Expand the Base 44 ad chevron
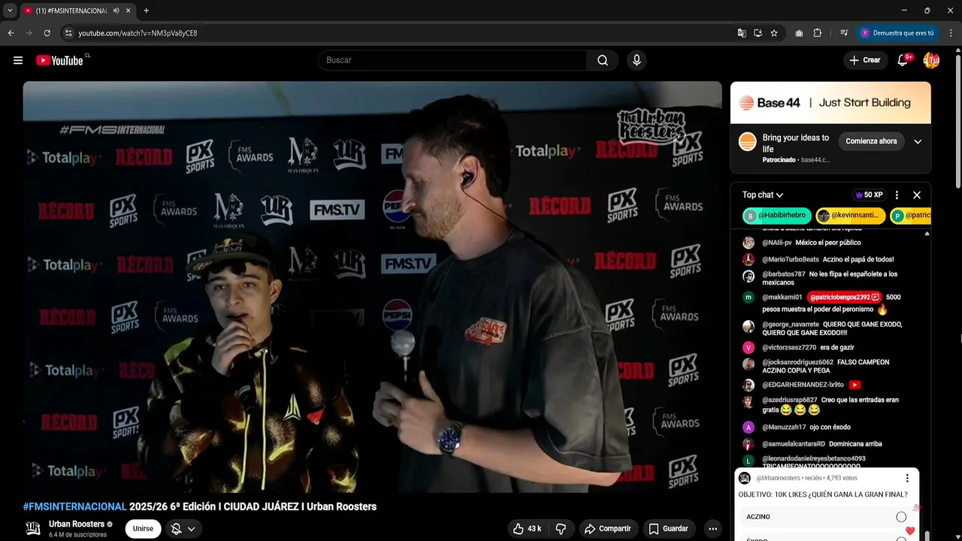This screenshot has width=962, height=541. pyautogui.click(x=918, y=141)
